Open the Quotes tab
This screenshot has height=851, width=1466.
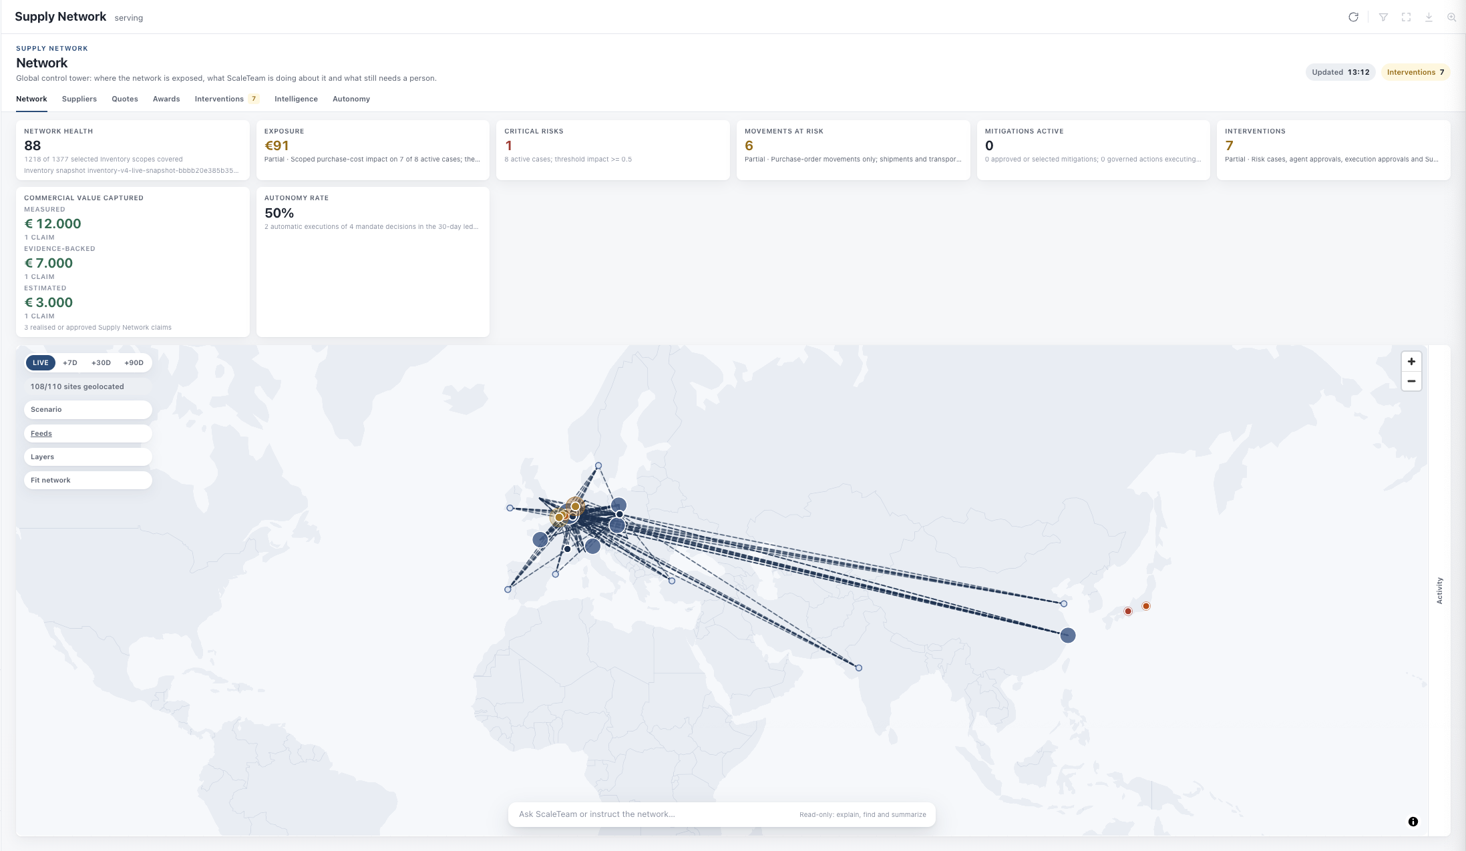tap(125, 99)
